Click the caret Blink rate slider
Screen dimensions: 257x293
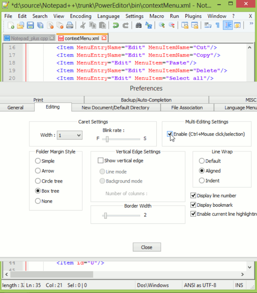(x=121, y=139)
